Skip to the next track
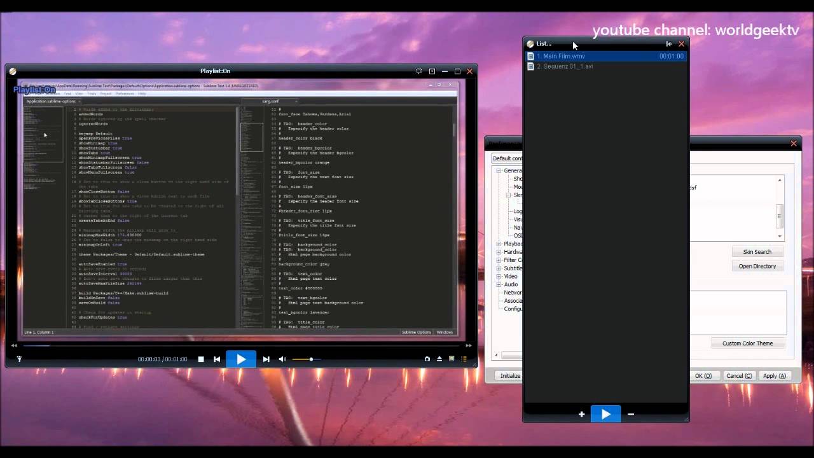This screenshot has width=814, height=458. coord(266,359)
